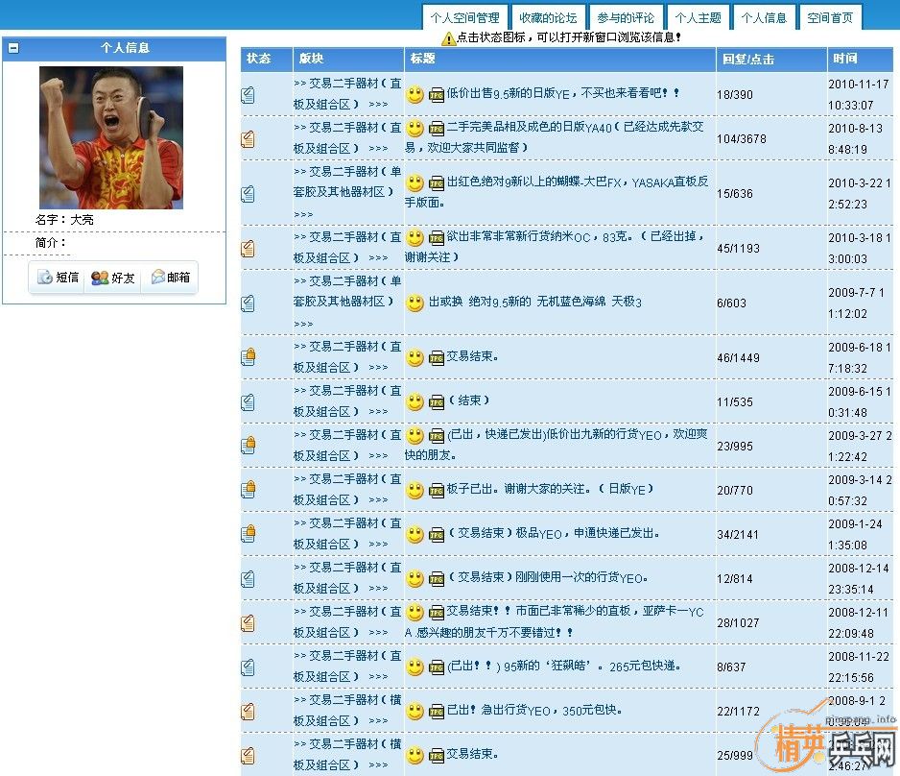Click JPG attachment icon on the 狂飙皓 post
The width and height of the screenshot is (900, 776).
(437, 667)
